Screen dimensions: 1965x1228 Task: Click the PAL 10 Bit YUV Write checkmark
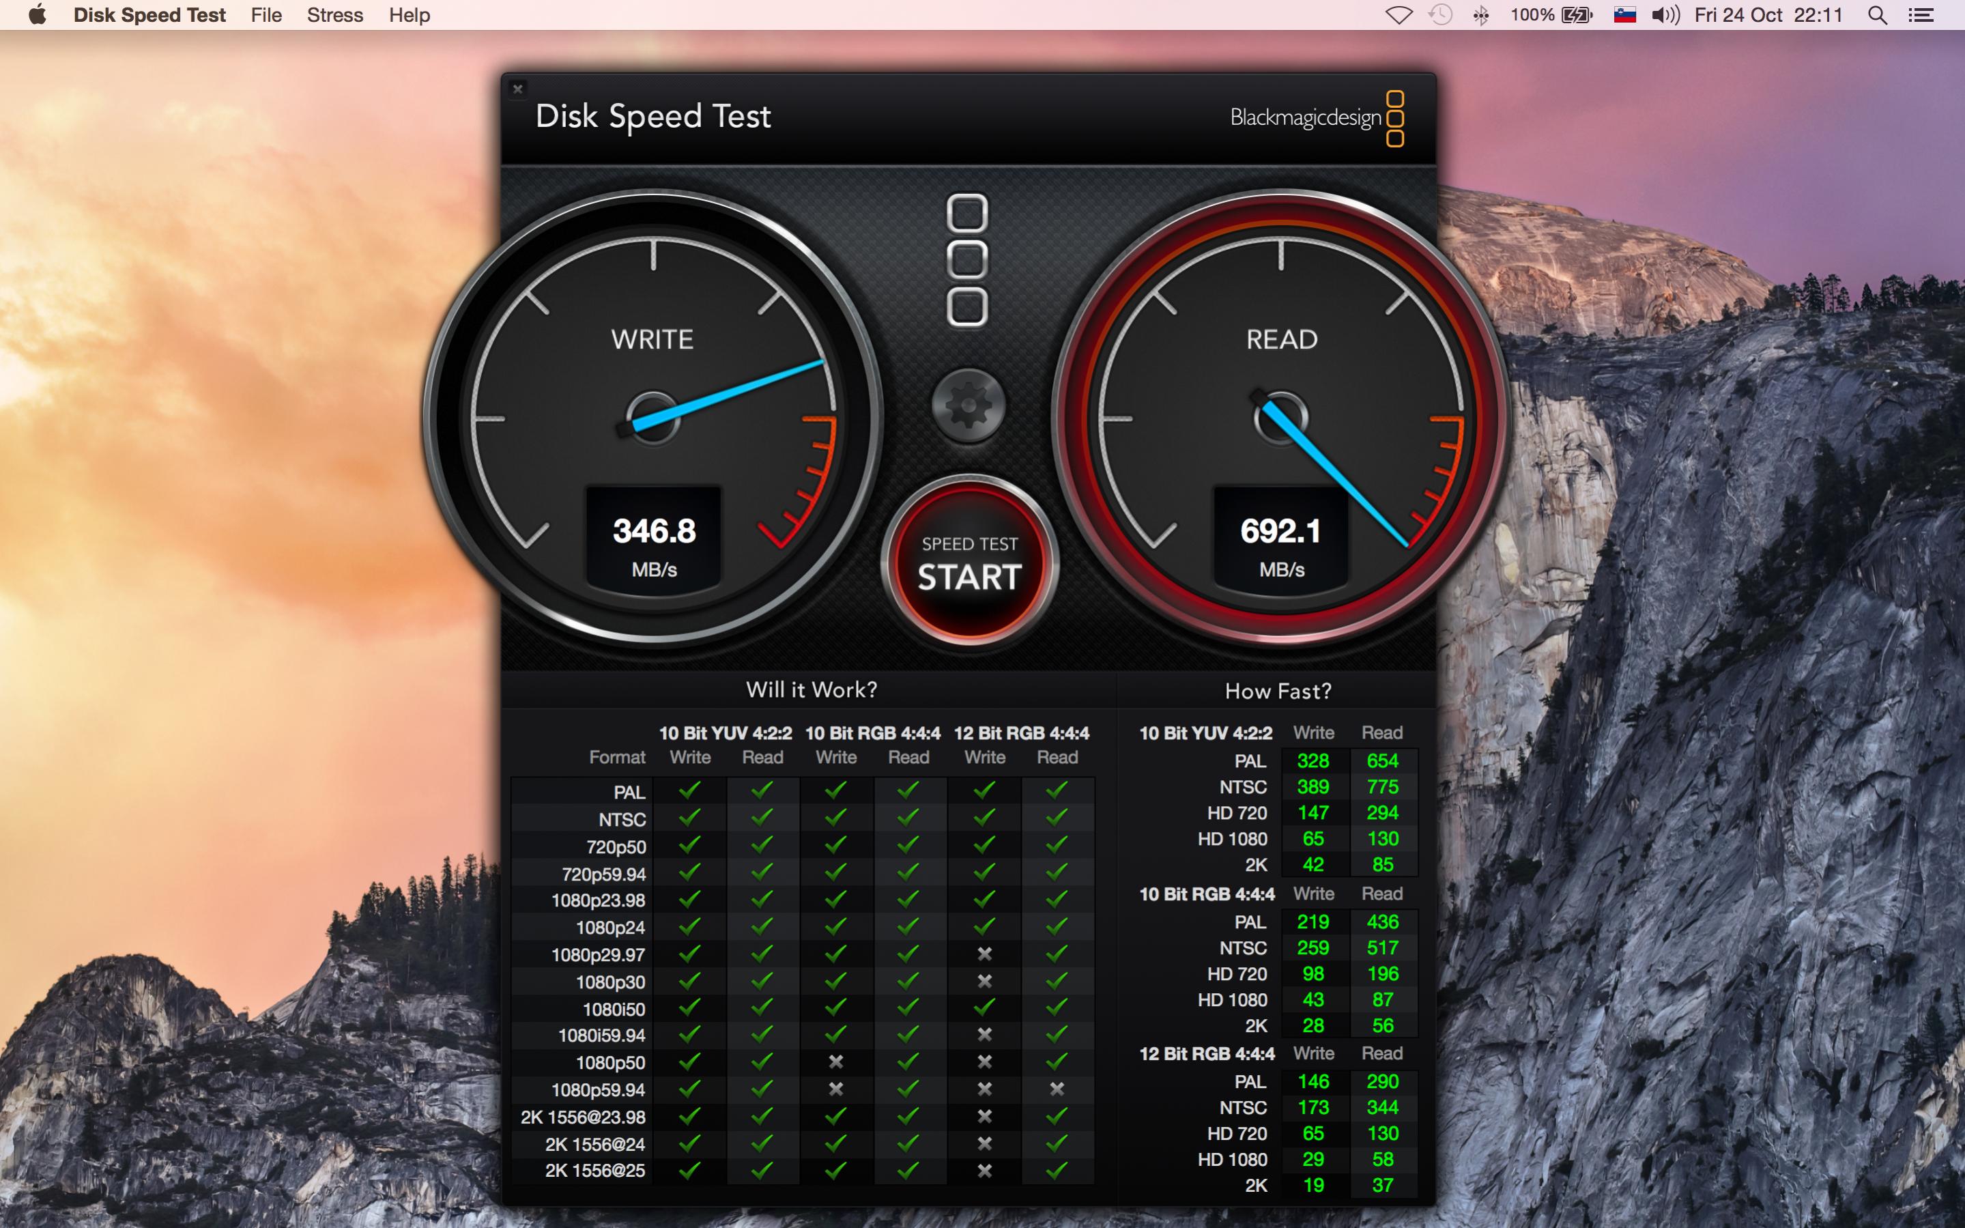689,789
